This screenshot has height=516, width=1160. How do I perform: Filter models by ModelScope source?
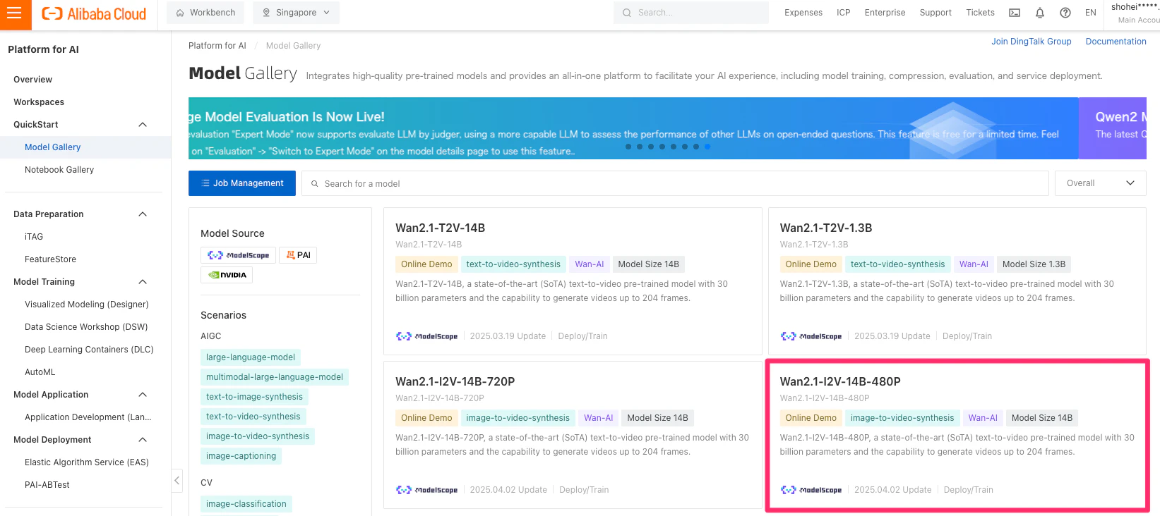point(238,255)
